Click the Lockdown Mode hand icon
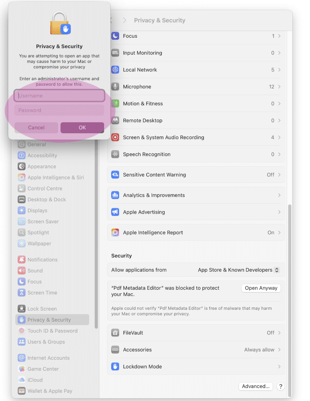The width and height of the screenshot is (310, 401). click(115, 367)
